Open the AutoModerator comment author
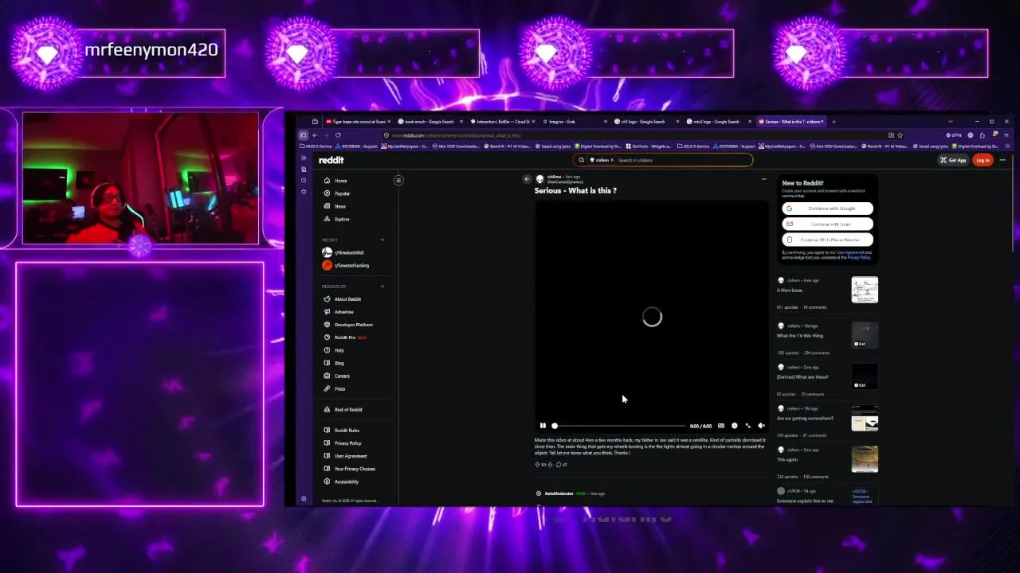The image size is (1020, 573). click(559, 493)
